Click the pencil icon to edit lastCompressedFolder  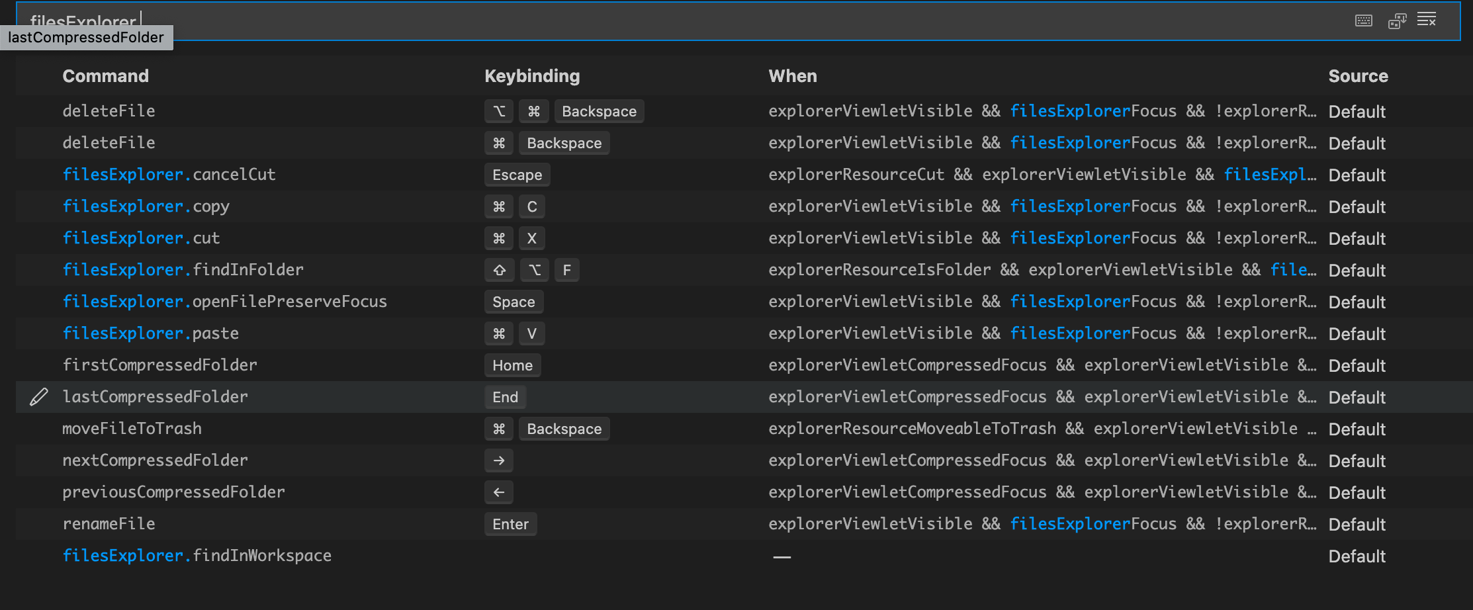39,396
